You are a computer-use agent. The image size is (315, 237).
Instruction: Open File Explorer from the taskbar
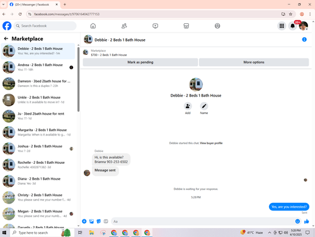click(91, 233)
